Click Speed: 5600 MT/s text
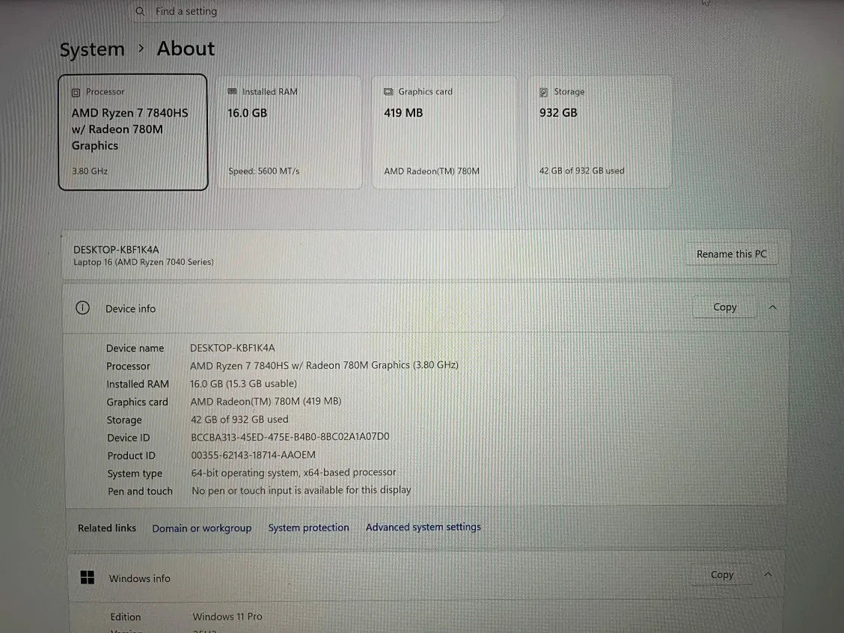Screen dimensions: 844x633 coord(263,171)
